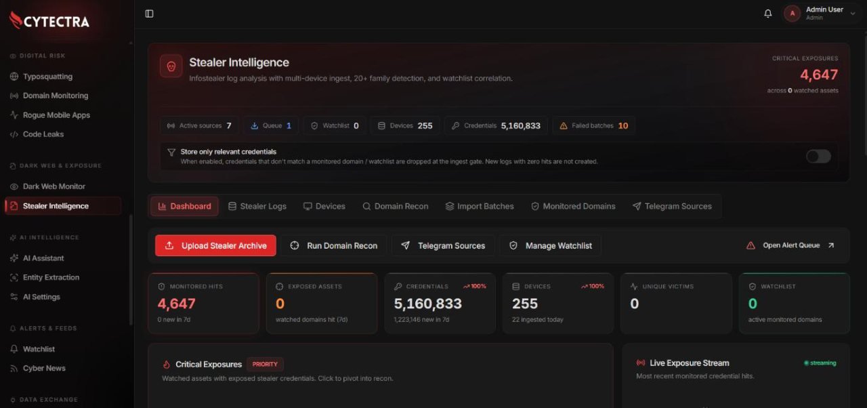Click the filter funnel icon
This screenshot has width=867, height=408.
point(171,152)
